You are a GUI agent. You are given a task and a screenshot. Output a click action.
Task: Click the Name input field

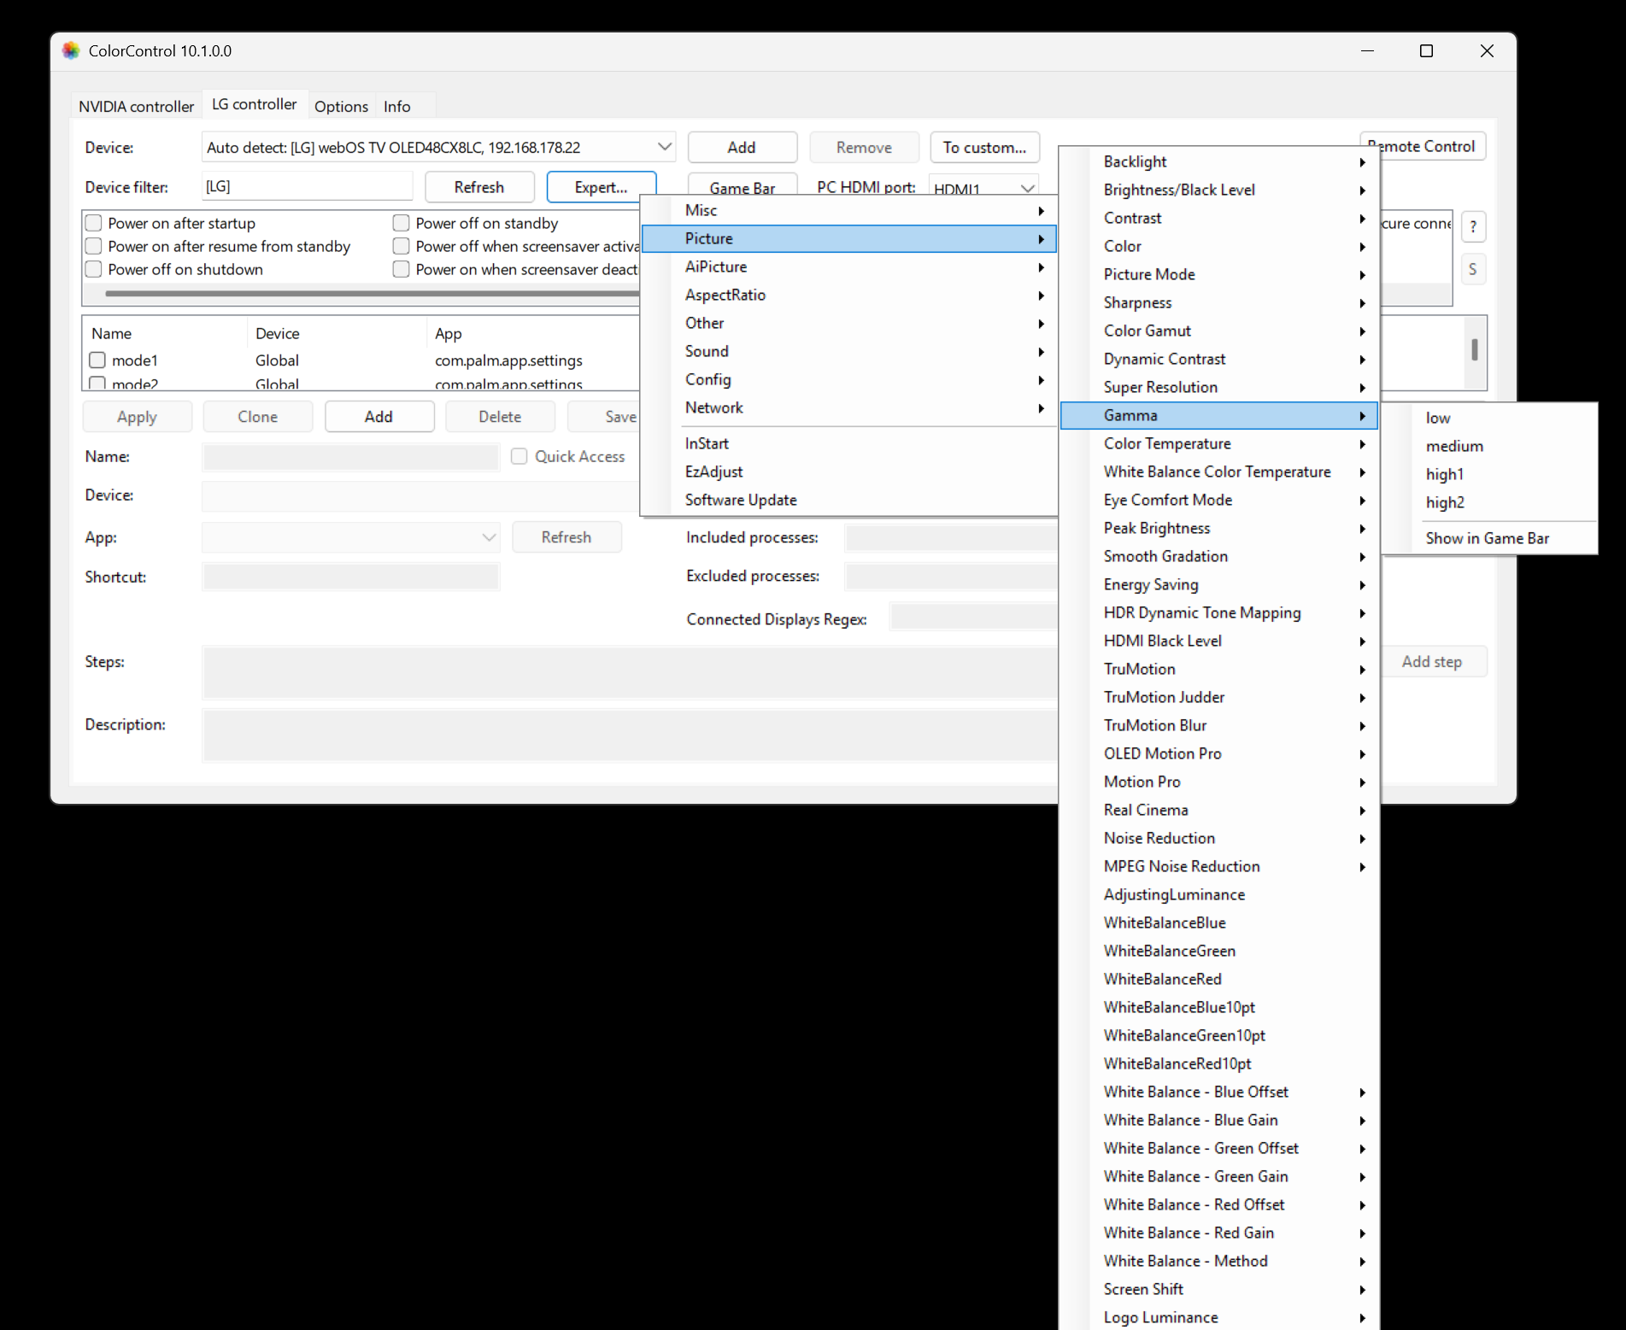tap(350, 457)
